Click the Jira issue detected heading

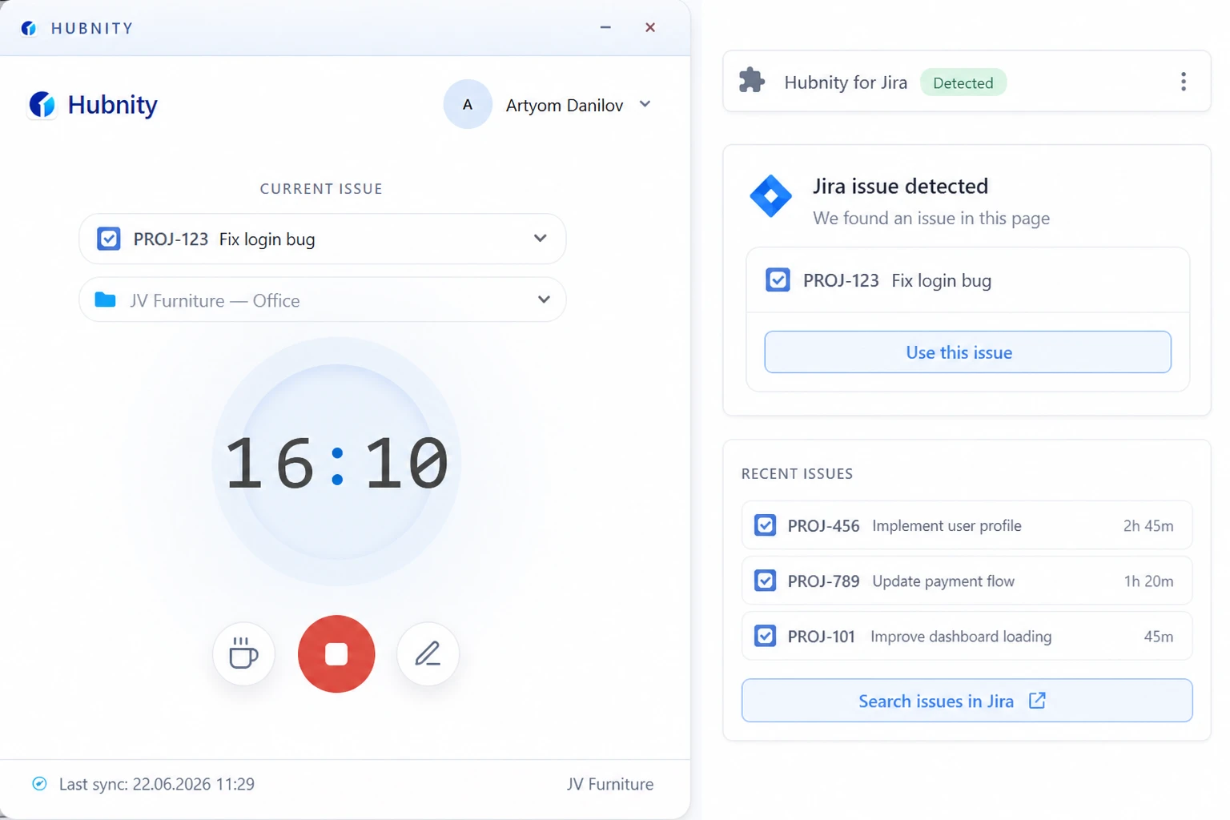(x=900, y=186)
